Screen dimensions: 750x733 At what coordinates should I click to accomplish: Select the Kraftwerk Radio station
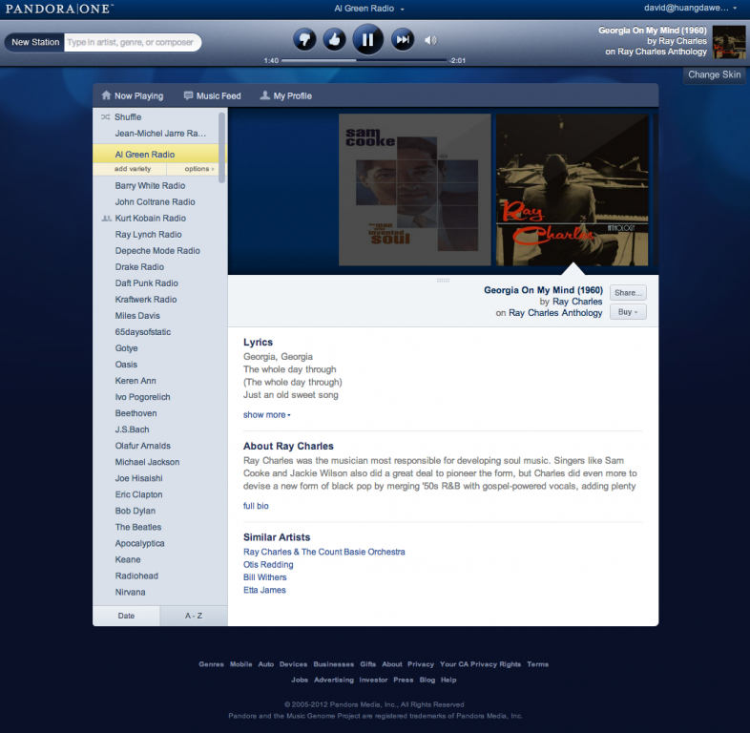pos(146,300)
